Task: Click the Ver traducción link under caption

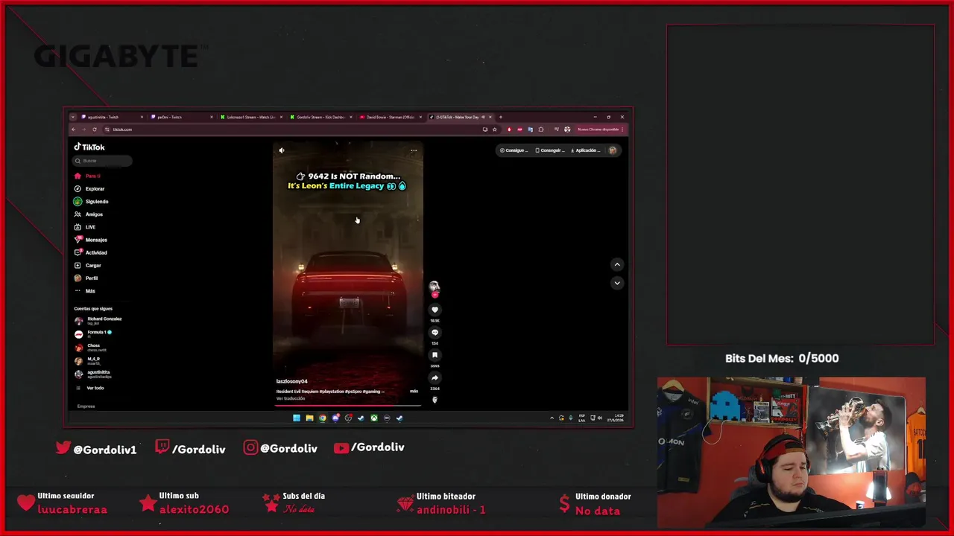Action: [x=290, y=398]
